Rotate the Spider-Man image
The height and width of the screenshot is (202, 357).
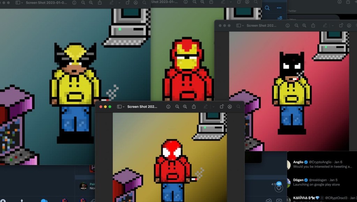click(x=222, y=107)
